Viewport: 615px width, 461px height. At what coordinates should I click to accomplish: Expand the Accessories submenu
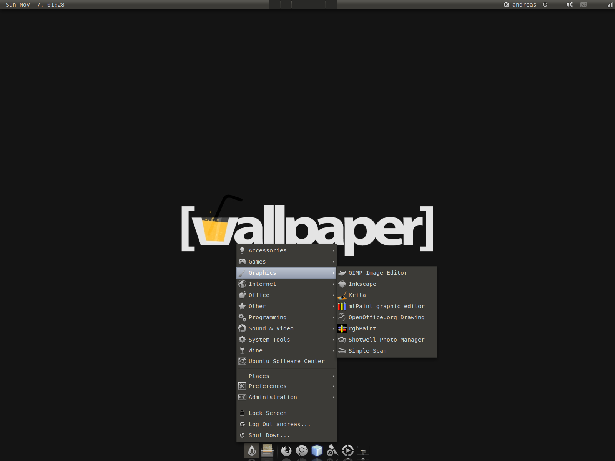coord(287,250)
